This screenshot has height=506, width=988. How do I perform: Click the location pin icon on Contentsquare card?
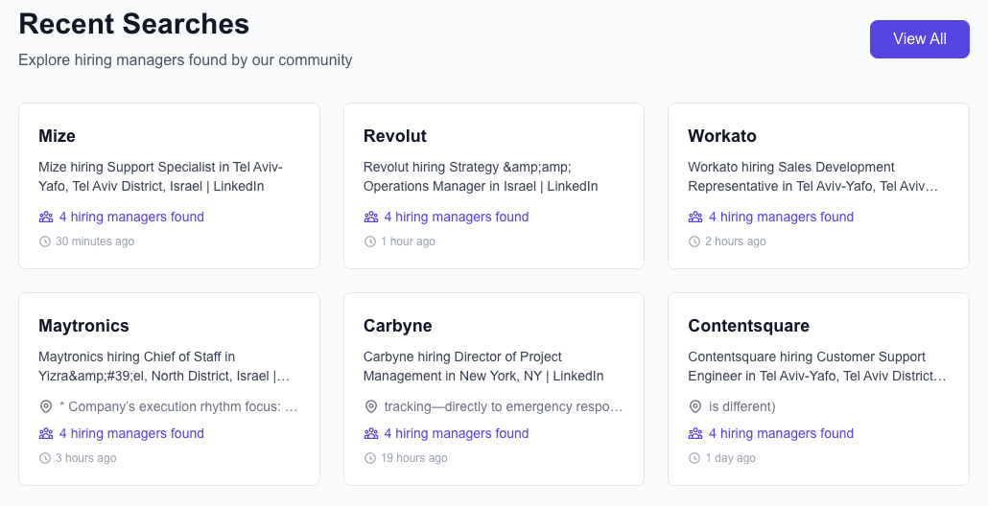point(695,406)
